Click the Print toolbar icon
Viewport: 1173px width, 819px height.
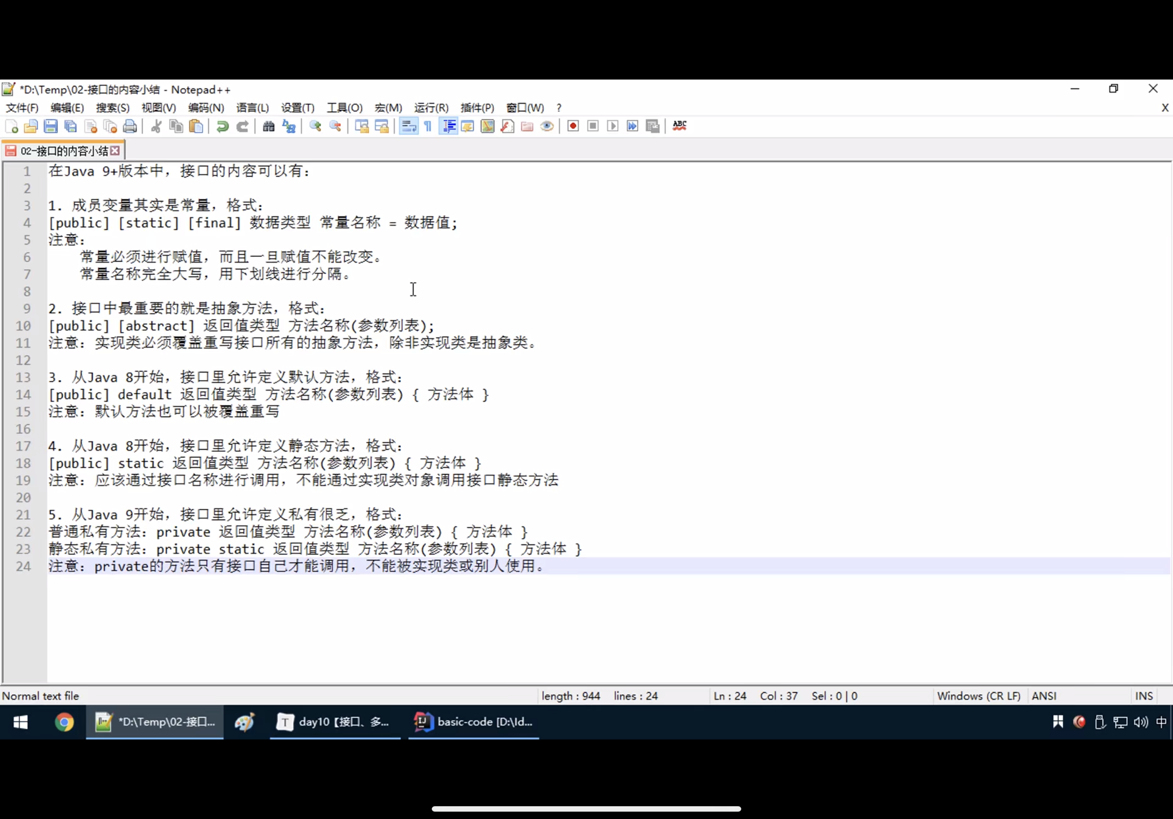pyautogui.click(x=130, y=126)
